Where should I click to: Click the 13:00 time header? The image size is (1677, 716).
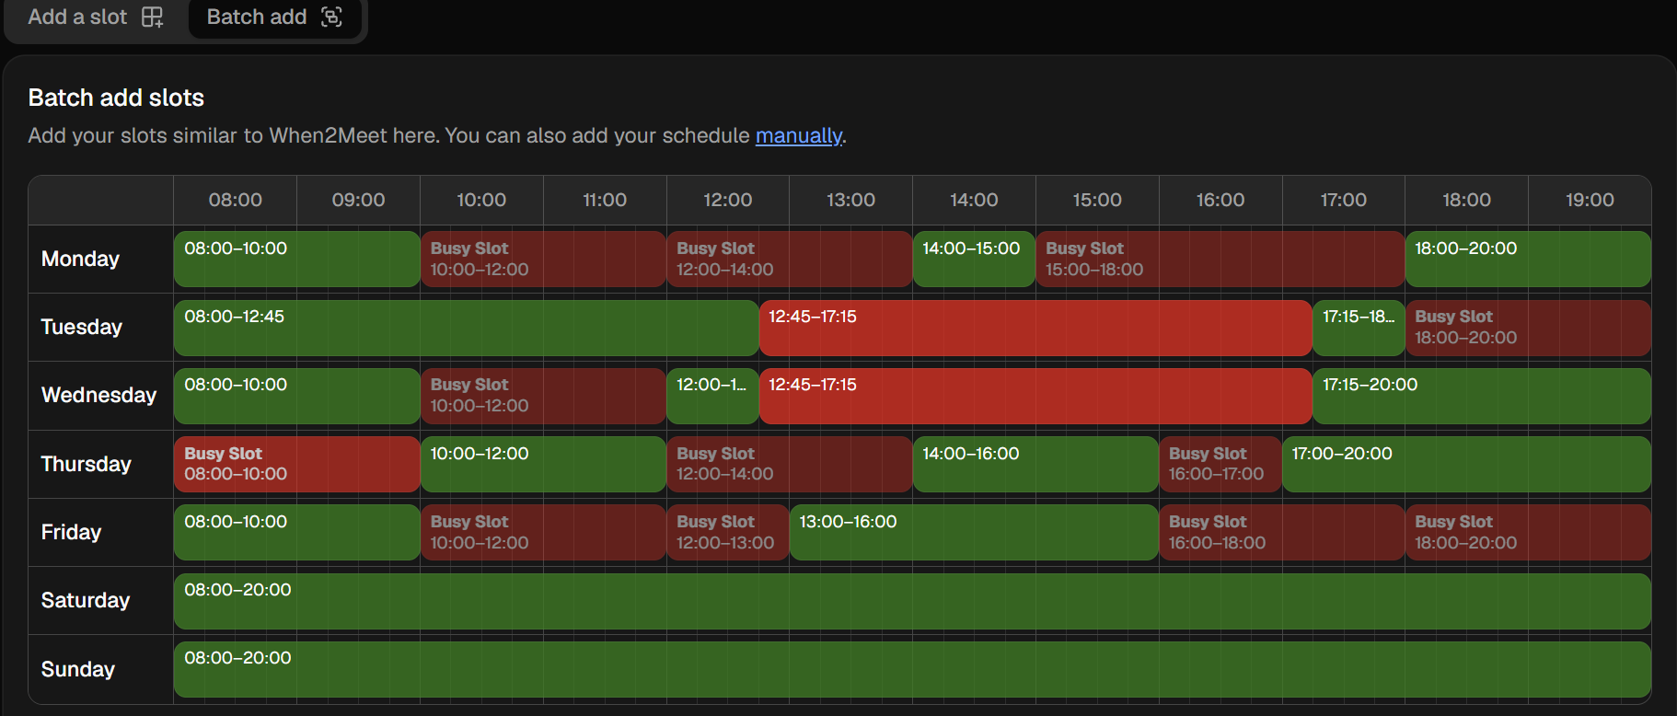(x=850, y=200)
